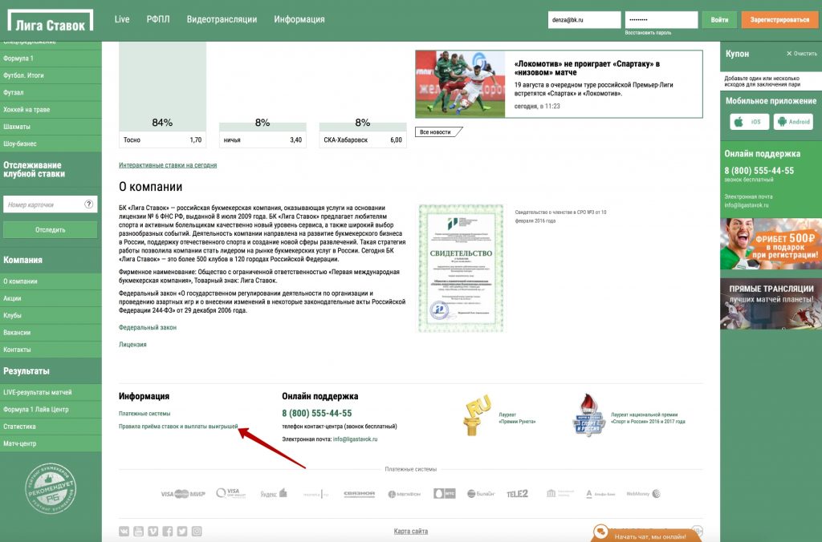Click the Android app download button
Screen dimensions: 822x542
793,122
